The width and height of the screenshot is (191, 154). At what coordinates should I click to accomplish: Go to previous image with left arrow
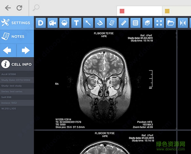(x=8, y=50)
